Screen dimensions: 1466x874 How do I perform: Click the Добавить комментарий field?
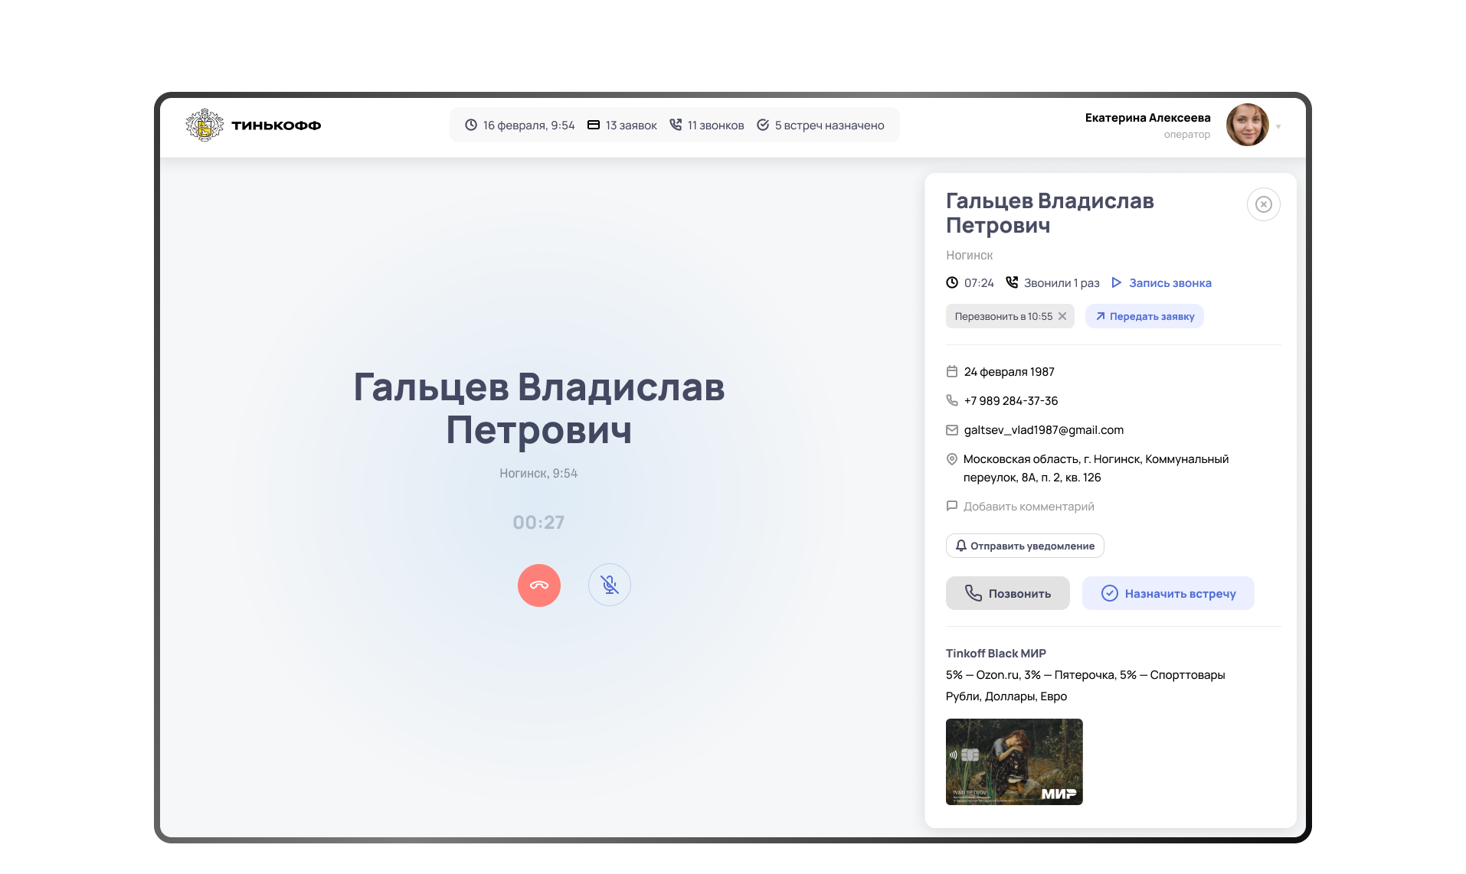pyautogui.click(x=1028, y=507)
